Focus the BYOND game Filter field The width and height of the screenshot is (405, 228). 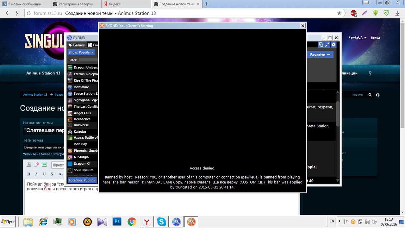88,60
